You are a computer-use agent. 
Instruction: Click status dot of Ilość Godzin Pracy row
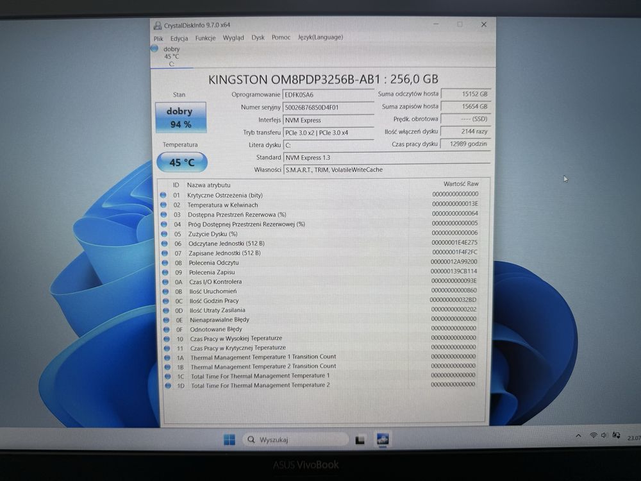(165, 301)
